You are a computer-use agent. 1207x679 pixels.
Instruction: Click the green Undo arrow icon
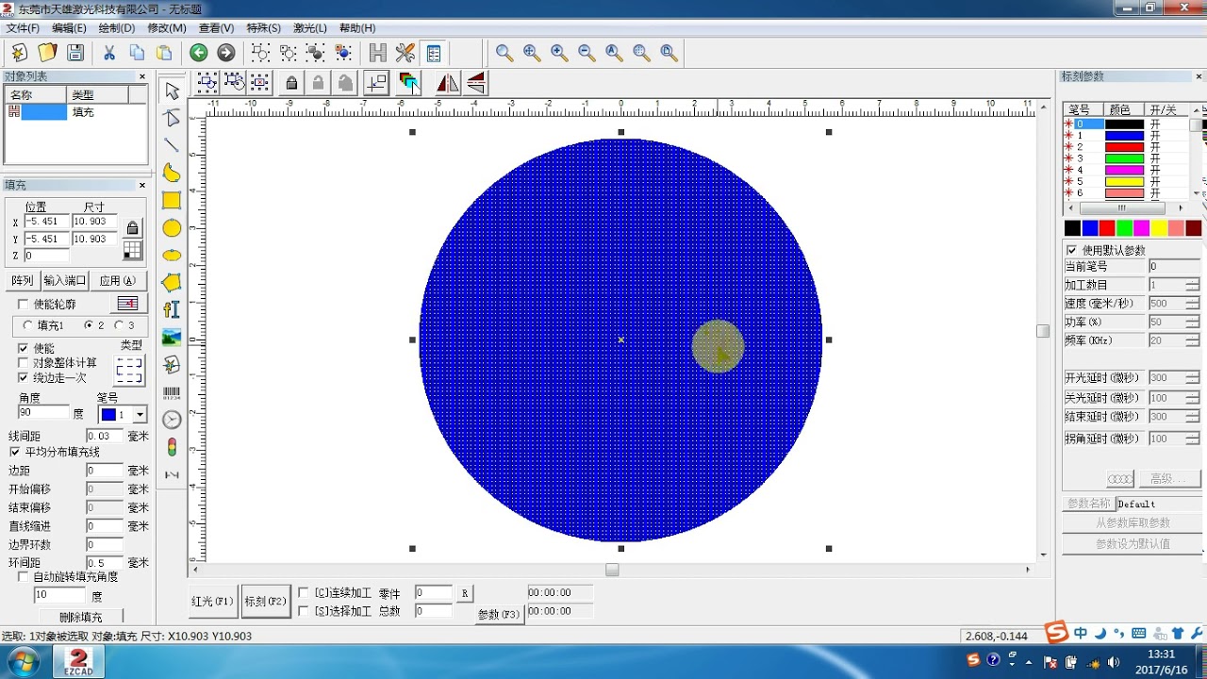coord(198,53)
